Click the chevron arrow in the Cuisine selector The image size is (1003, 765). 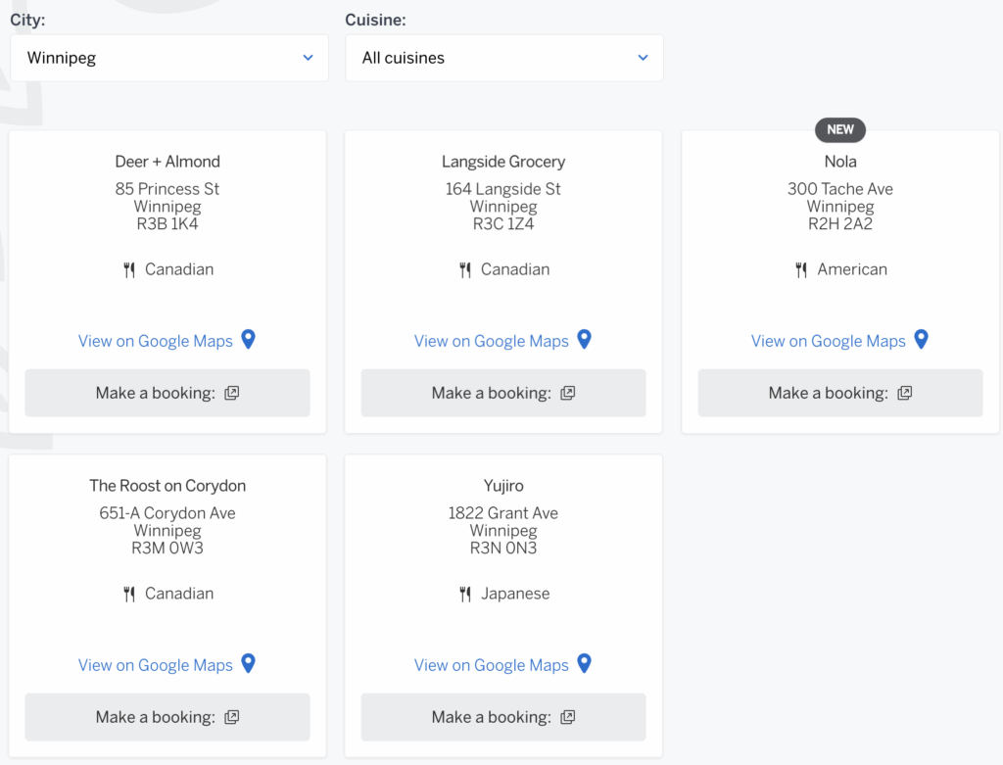[643, 58]
